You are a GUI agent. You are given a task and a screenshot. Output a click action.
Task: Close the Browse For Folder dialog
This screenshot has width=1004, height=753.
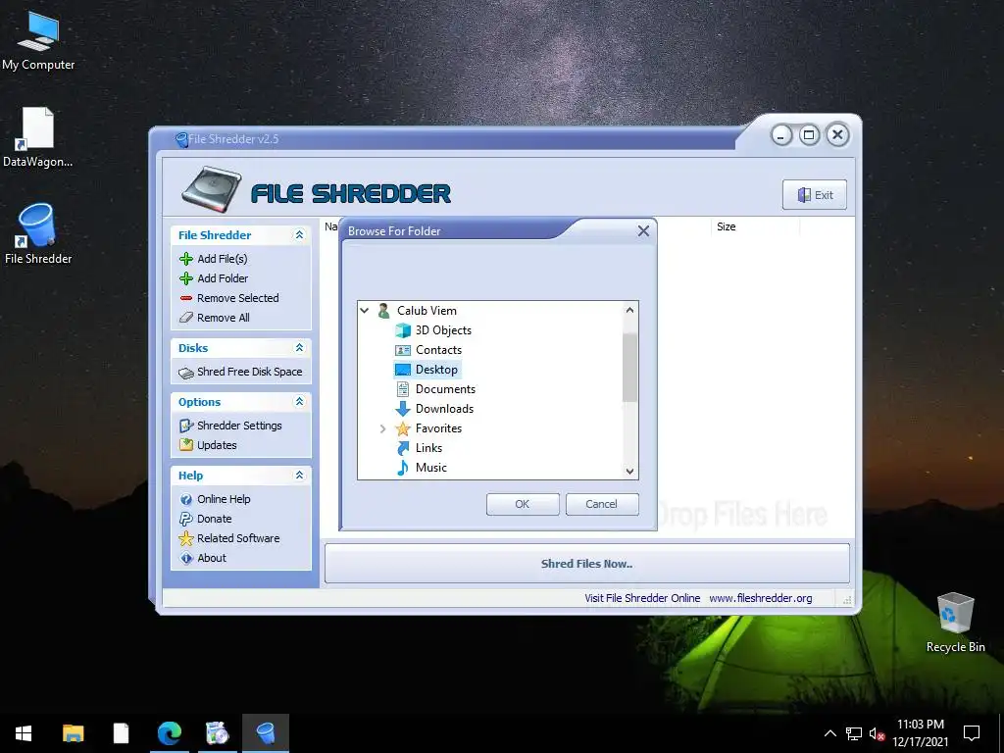643,231
